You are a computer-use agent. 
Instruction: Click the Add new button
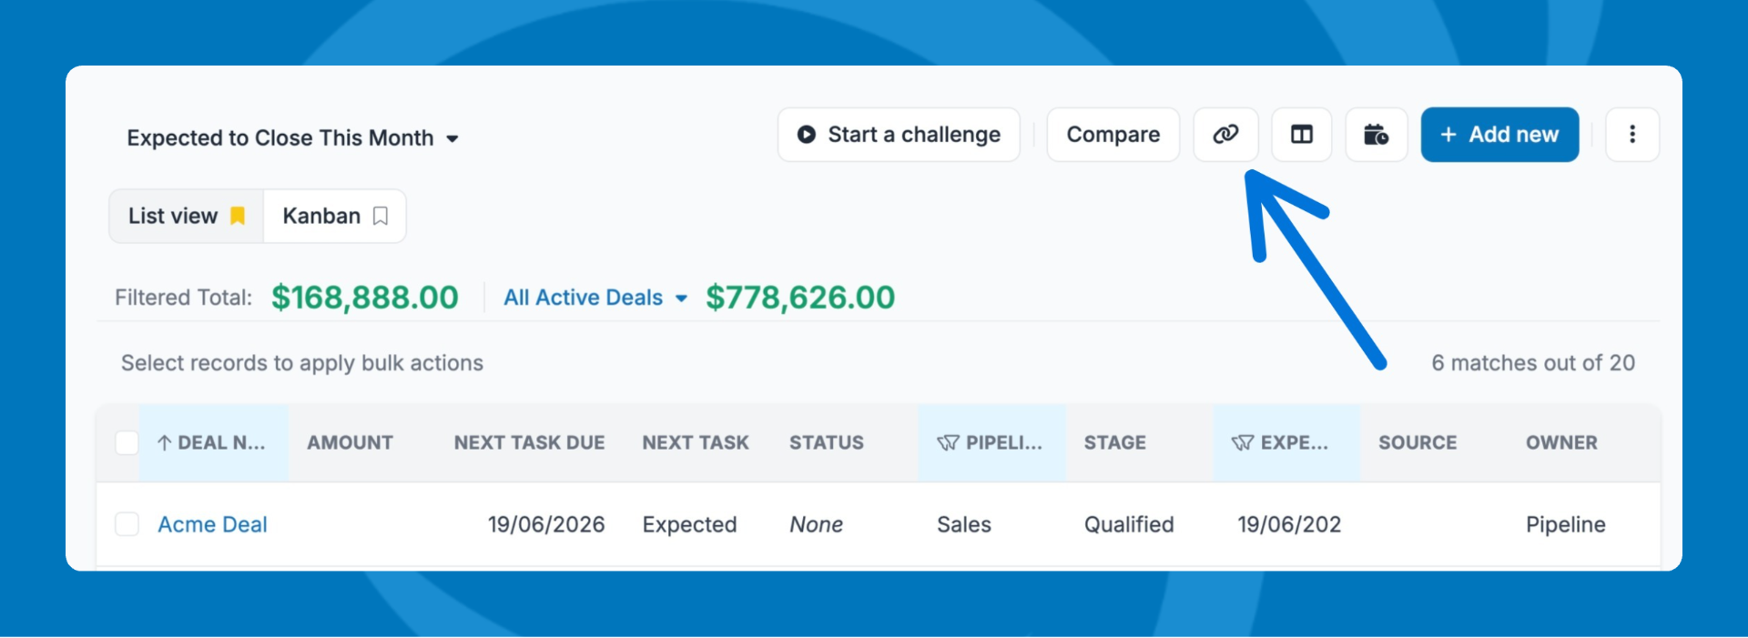coord(1499,135)
